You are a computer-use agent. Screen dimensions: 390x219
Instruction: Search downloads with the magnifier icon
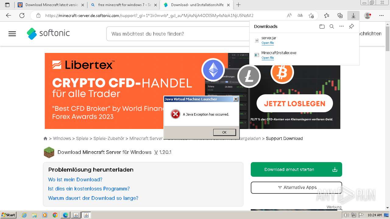pos(332,26)
